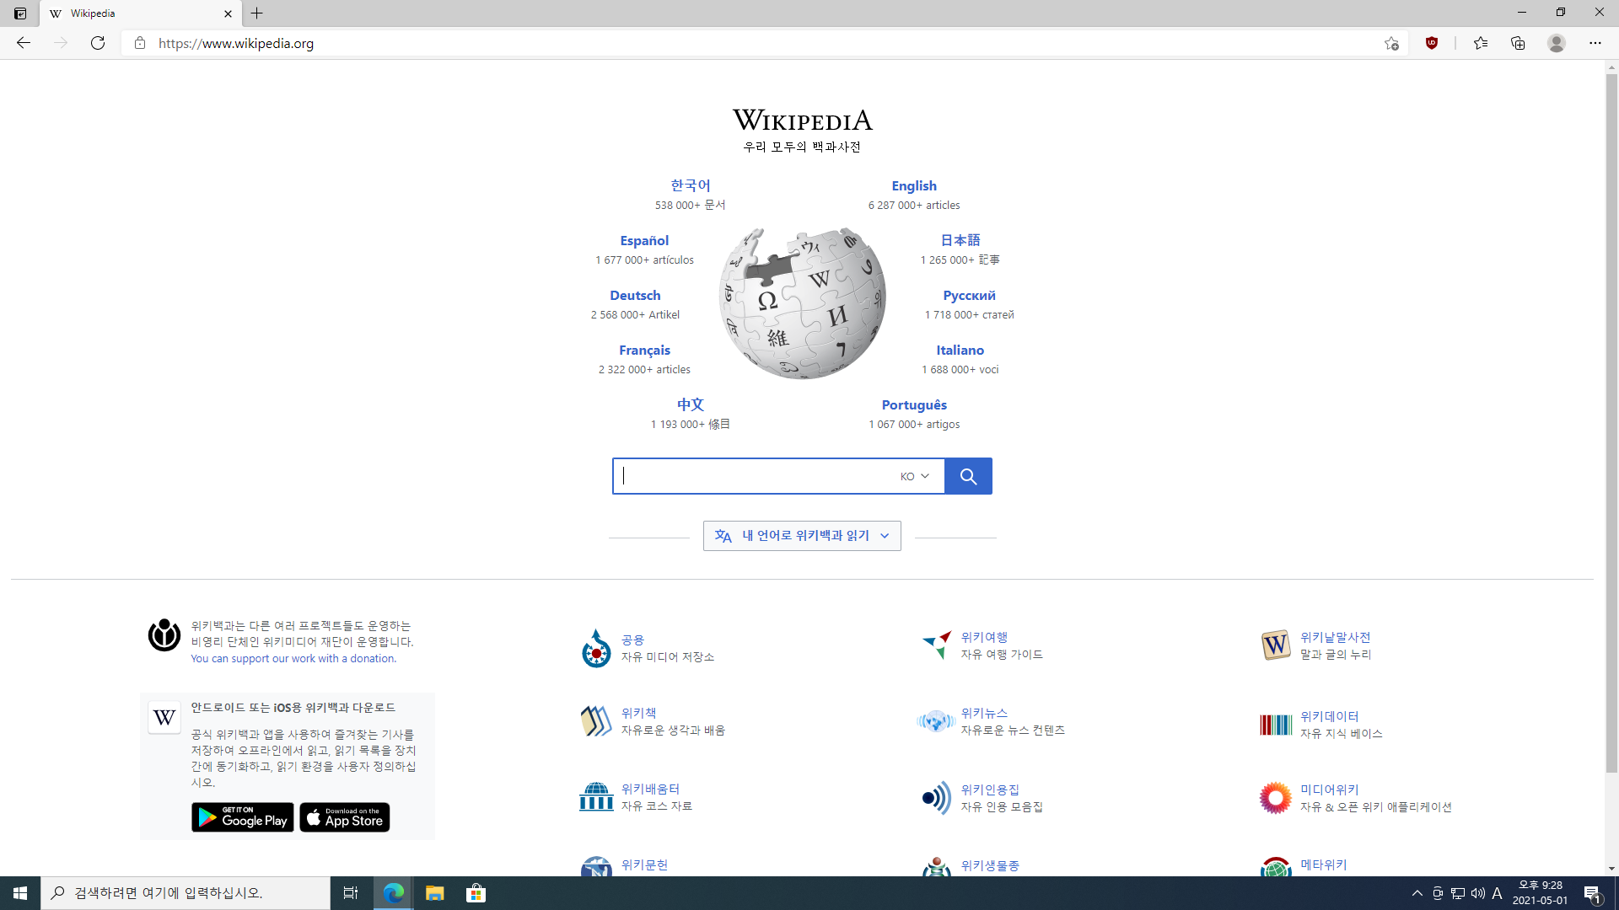
Task: View site information lock icon
Action: point(140,43)
